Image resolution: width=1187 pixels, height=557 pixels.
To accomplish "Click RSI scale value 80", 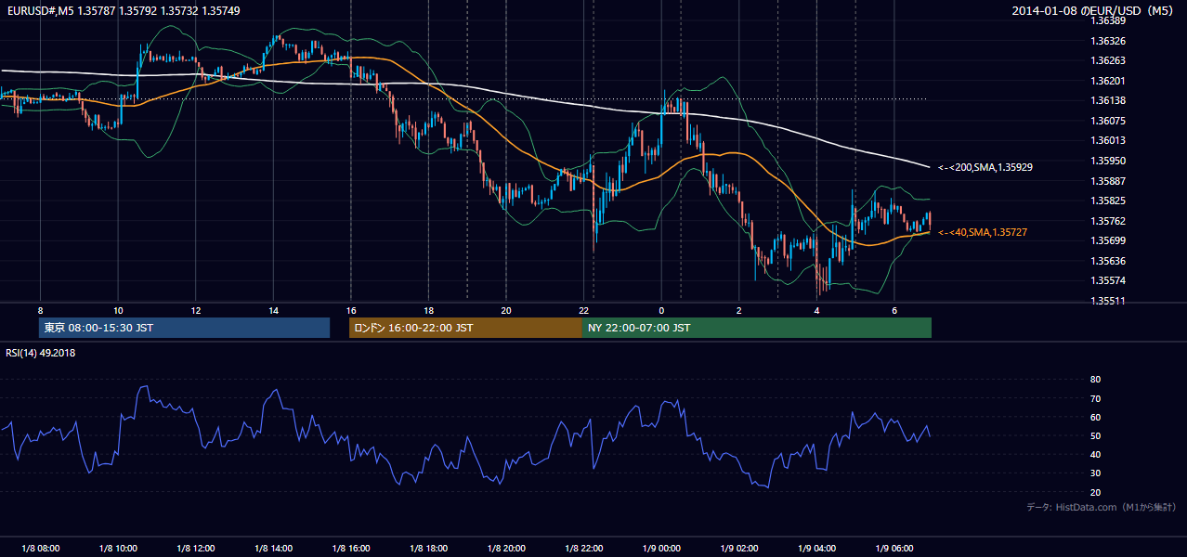I will tap(1095, 380).
